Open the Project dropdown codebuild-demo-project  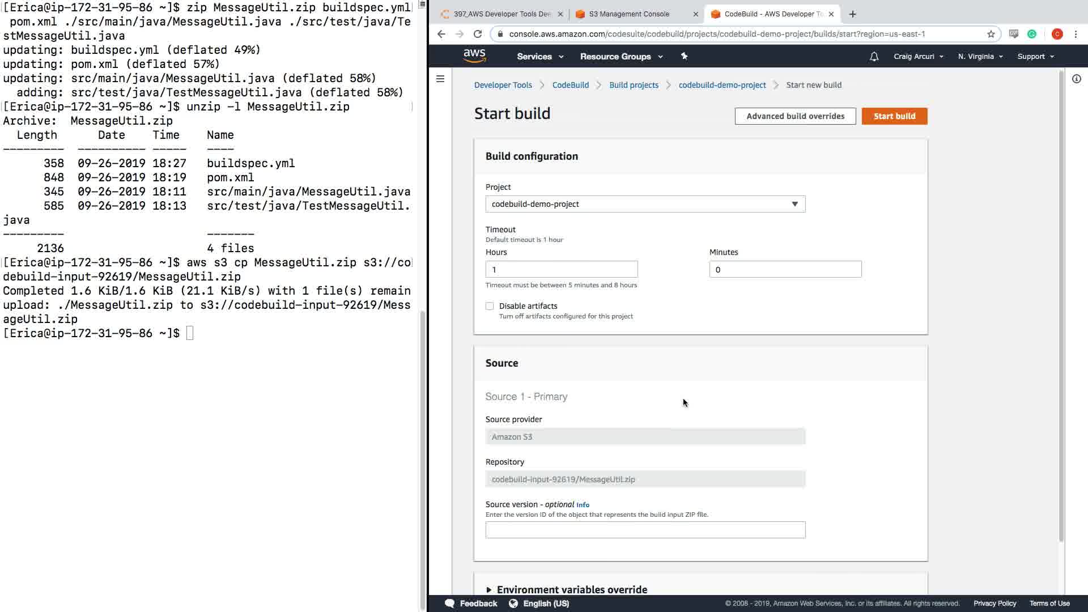click(645, 204)
